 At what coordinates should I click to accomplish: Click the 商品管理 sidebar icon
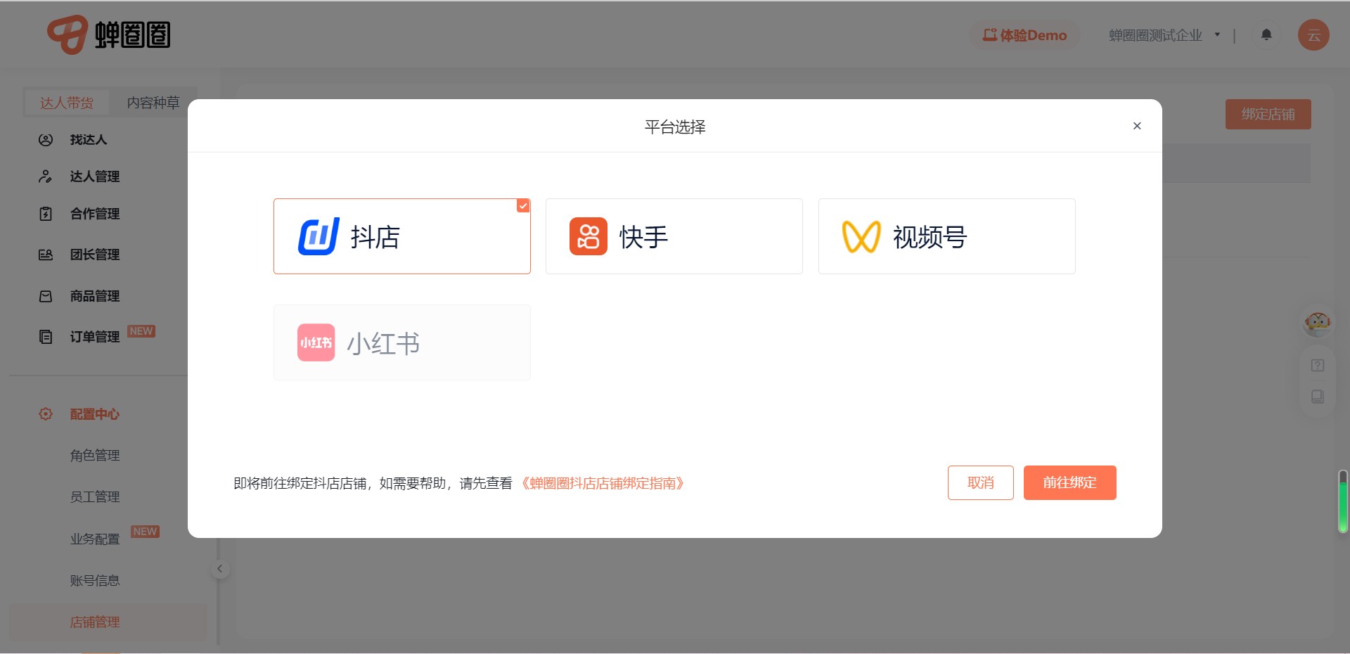[46, 296]
